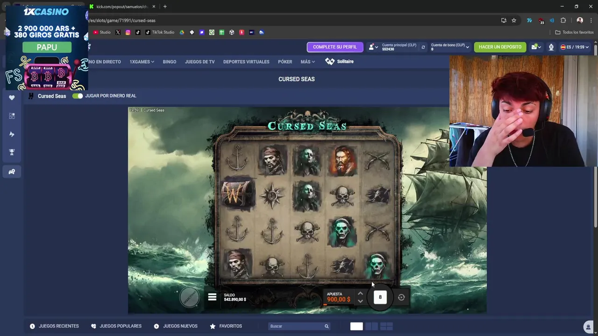Click the grid layout icon in left sidebar
Viewport: 598px width, 336px height.
tap(12, 116)
